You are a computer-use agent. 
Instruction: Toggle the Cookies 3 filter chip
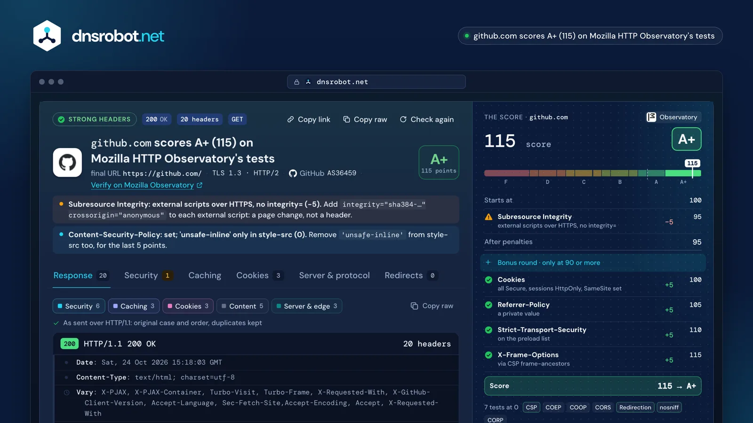click(x=188, y=306)
